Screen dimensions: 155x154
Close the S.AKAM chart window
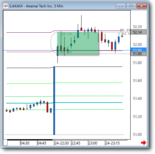[142, 6]
